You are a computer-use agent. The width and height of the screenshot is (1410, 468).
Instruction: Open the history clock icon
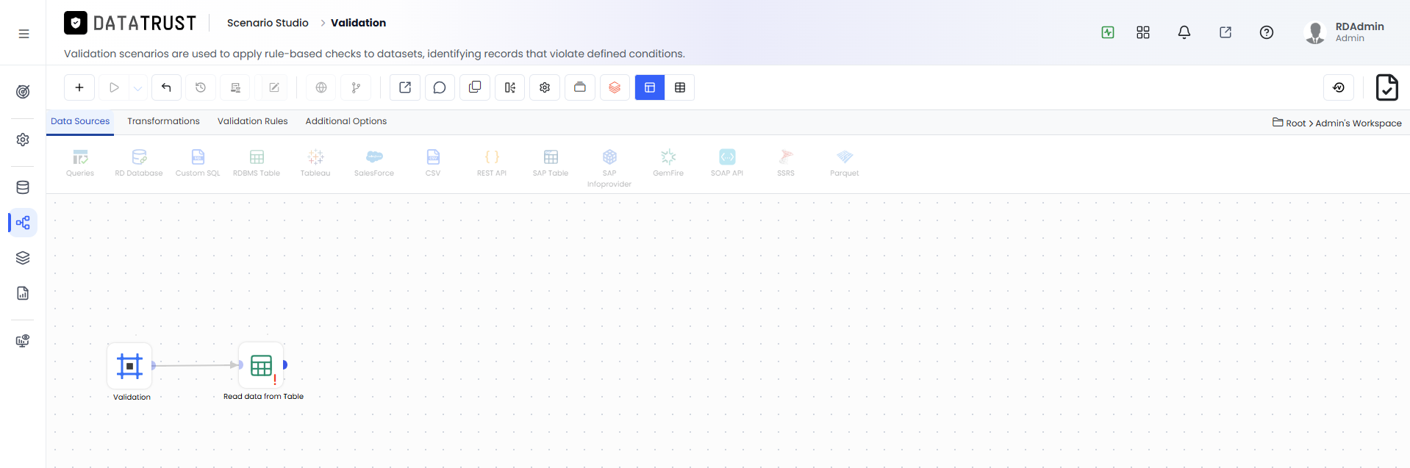coord(201,87)
